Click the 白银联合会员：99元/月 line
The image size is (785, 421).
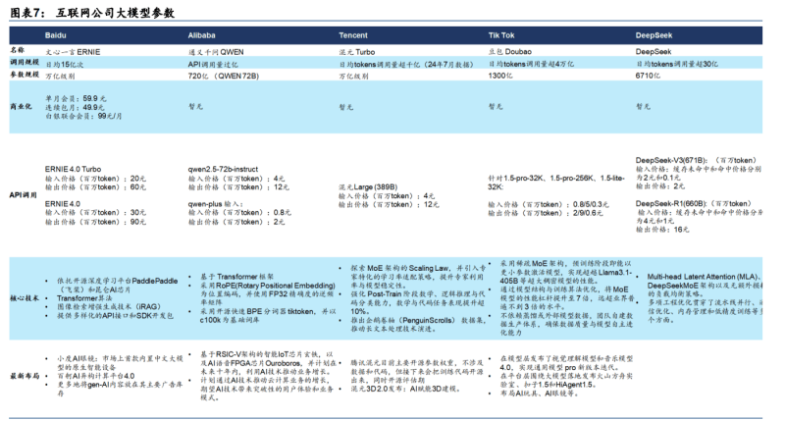click(83, 116)
